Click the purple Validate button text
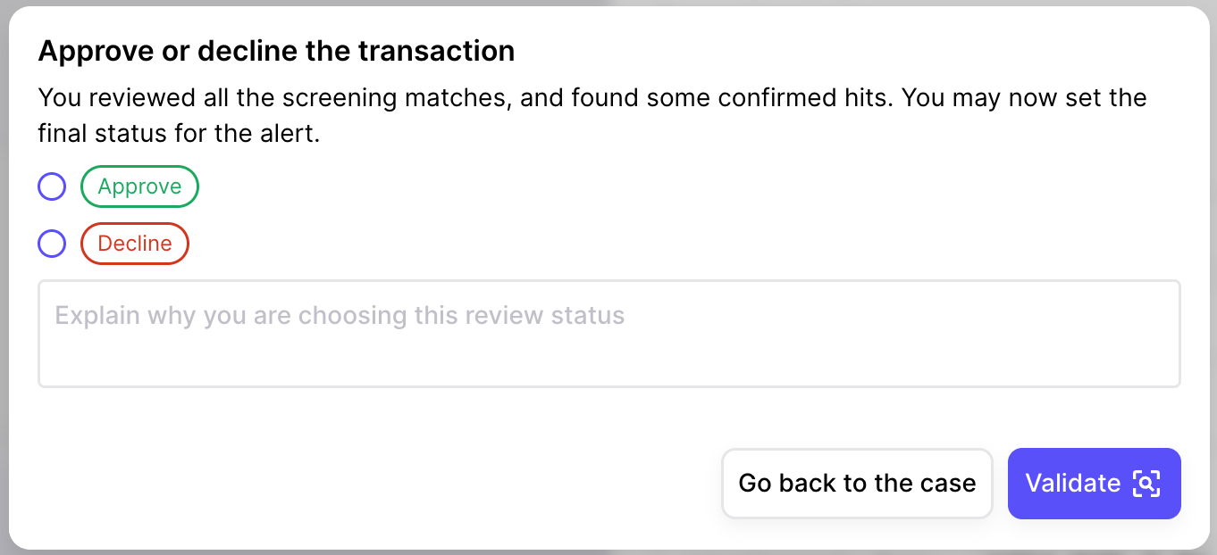The width and height of the screenshot is (1217, 555). 1072,484
